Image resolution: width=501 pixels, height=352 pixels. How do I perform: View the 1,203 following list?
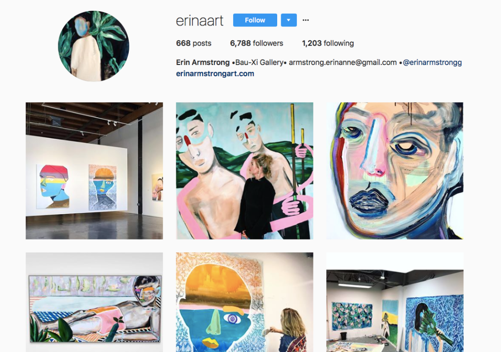(x=328, y=44)
